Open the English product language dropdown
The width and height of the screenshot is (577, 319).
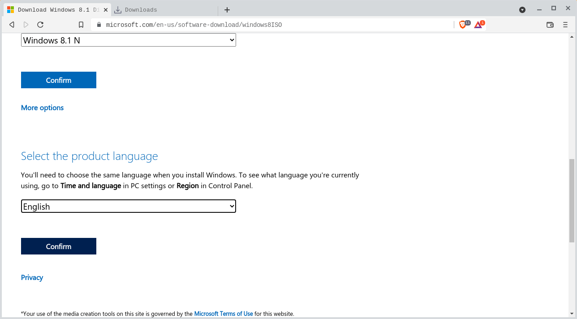(x=128, y=207)
